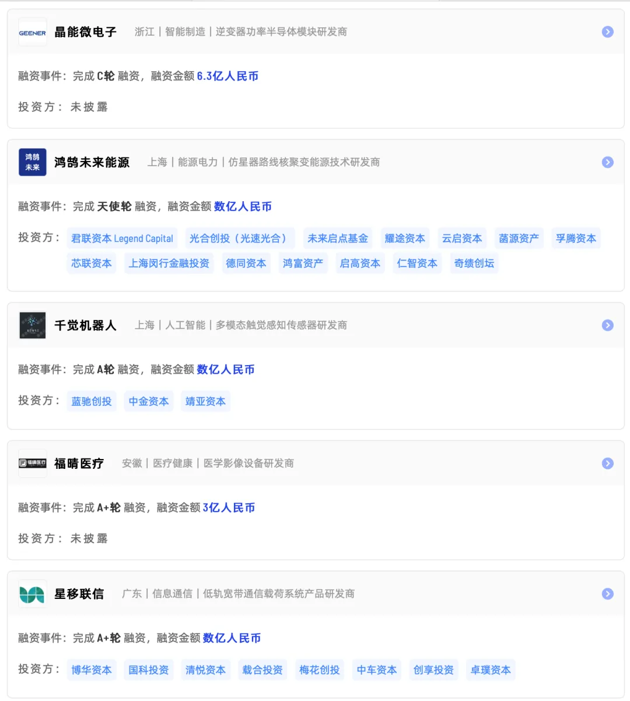
Task: Click description 医学影像设备研发商
Action: [x=249, y=463]
